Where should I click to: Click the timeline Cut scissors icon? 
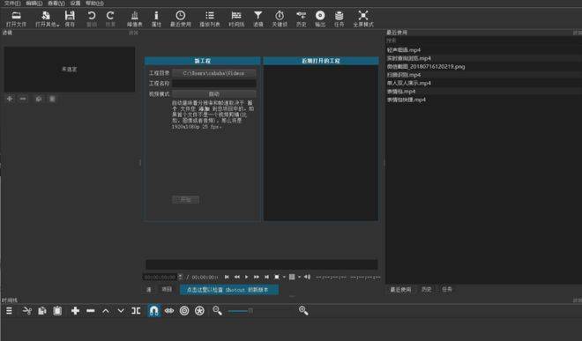coord(26,310)
